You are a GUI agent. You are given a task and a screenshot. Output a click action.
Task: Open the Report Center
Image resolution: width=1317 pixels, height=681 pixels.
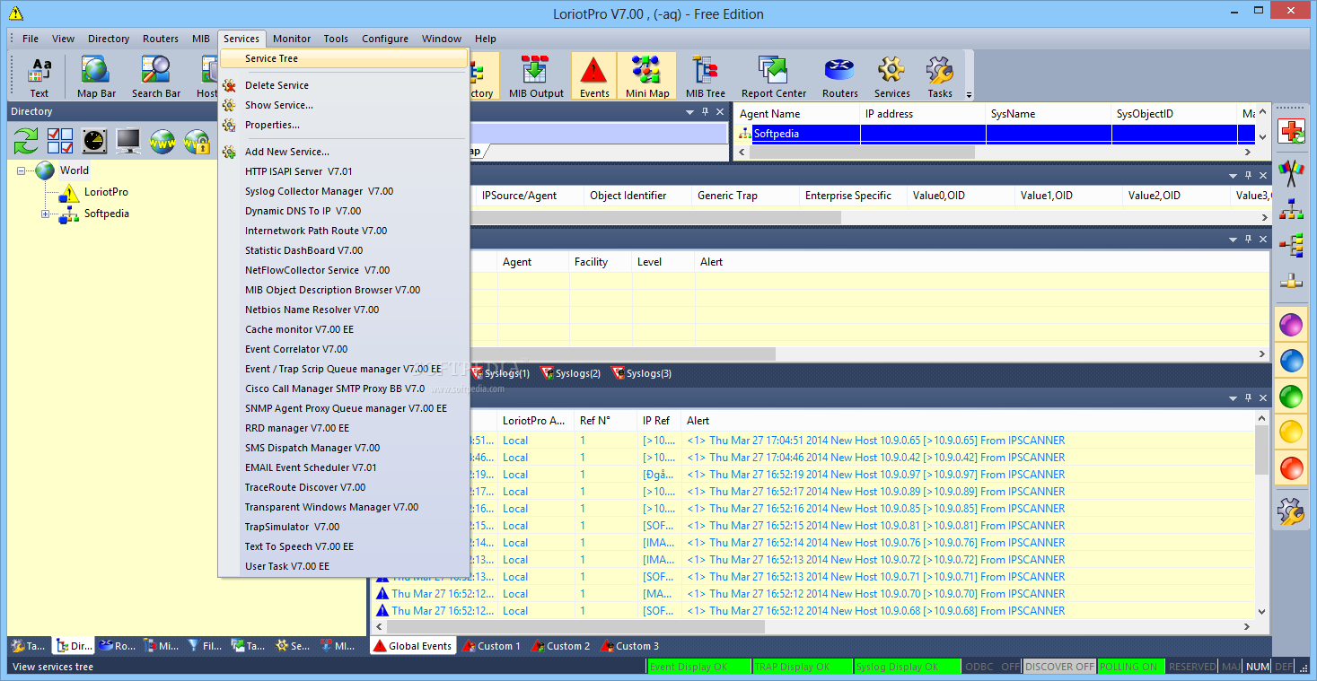[x=773, y=76]
